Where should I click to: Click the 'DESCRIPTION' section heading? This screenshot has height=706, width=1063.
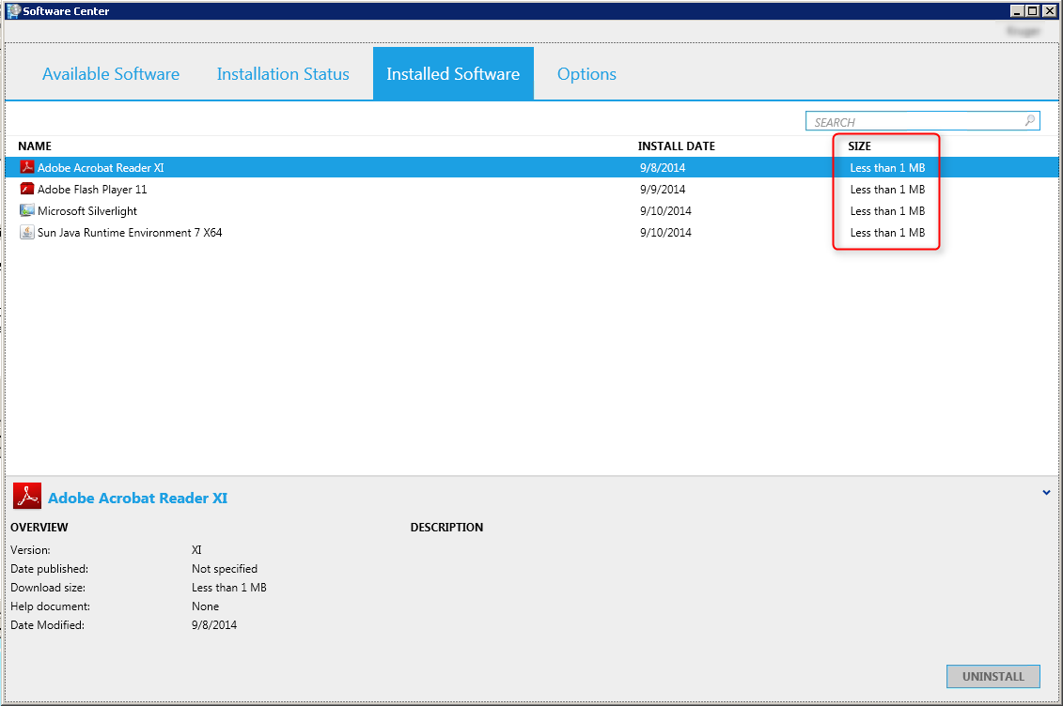coord(446,528)
